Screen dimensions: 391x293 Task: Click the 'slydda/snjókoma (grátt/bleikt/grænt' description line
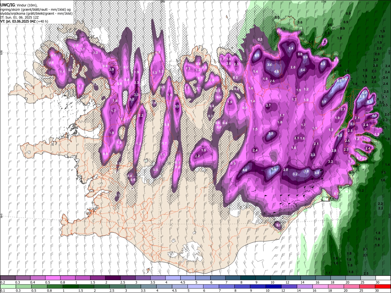37,13
